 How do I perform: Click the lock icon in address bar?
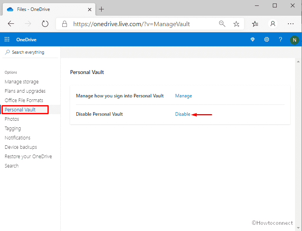[x=65, y=24]
